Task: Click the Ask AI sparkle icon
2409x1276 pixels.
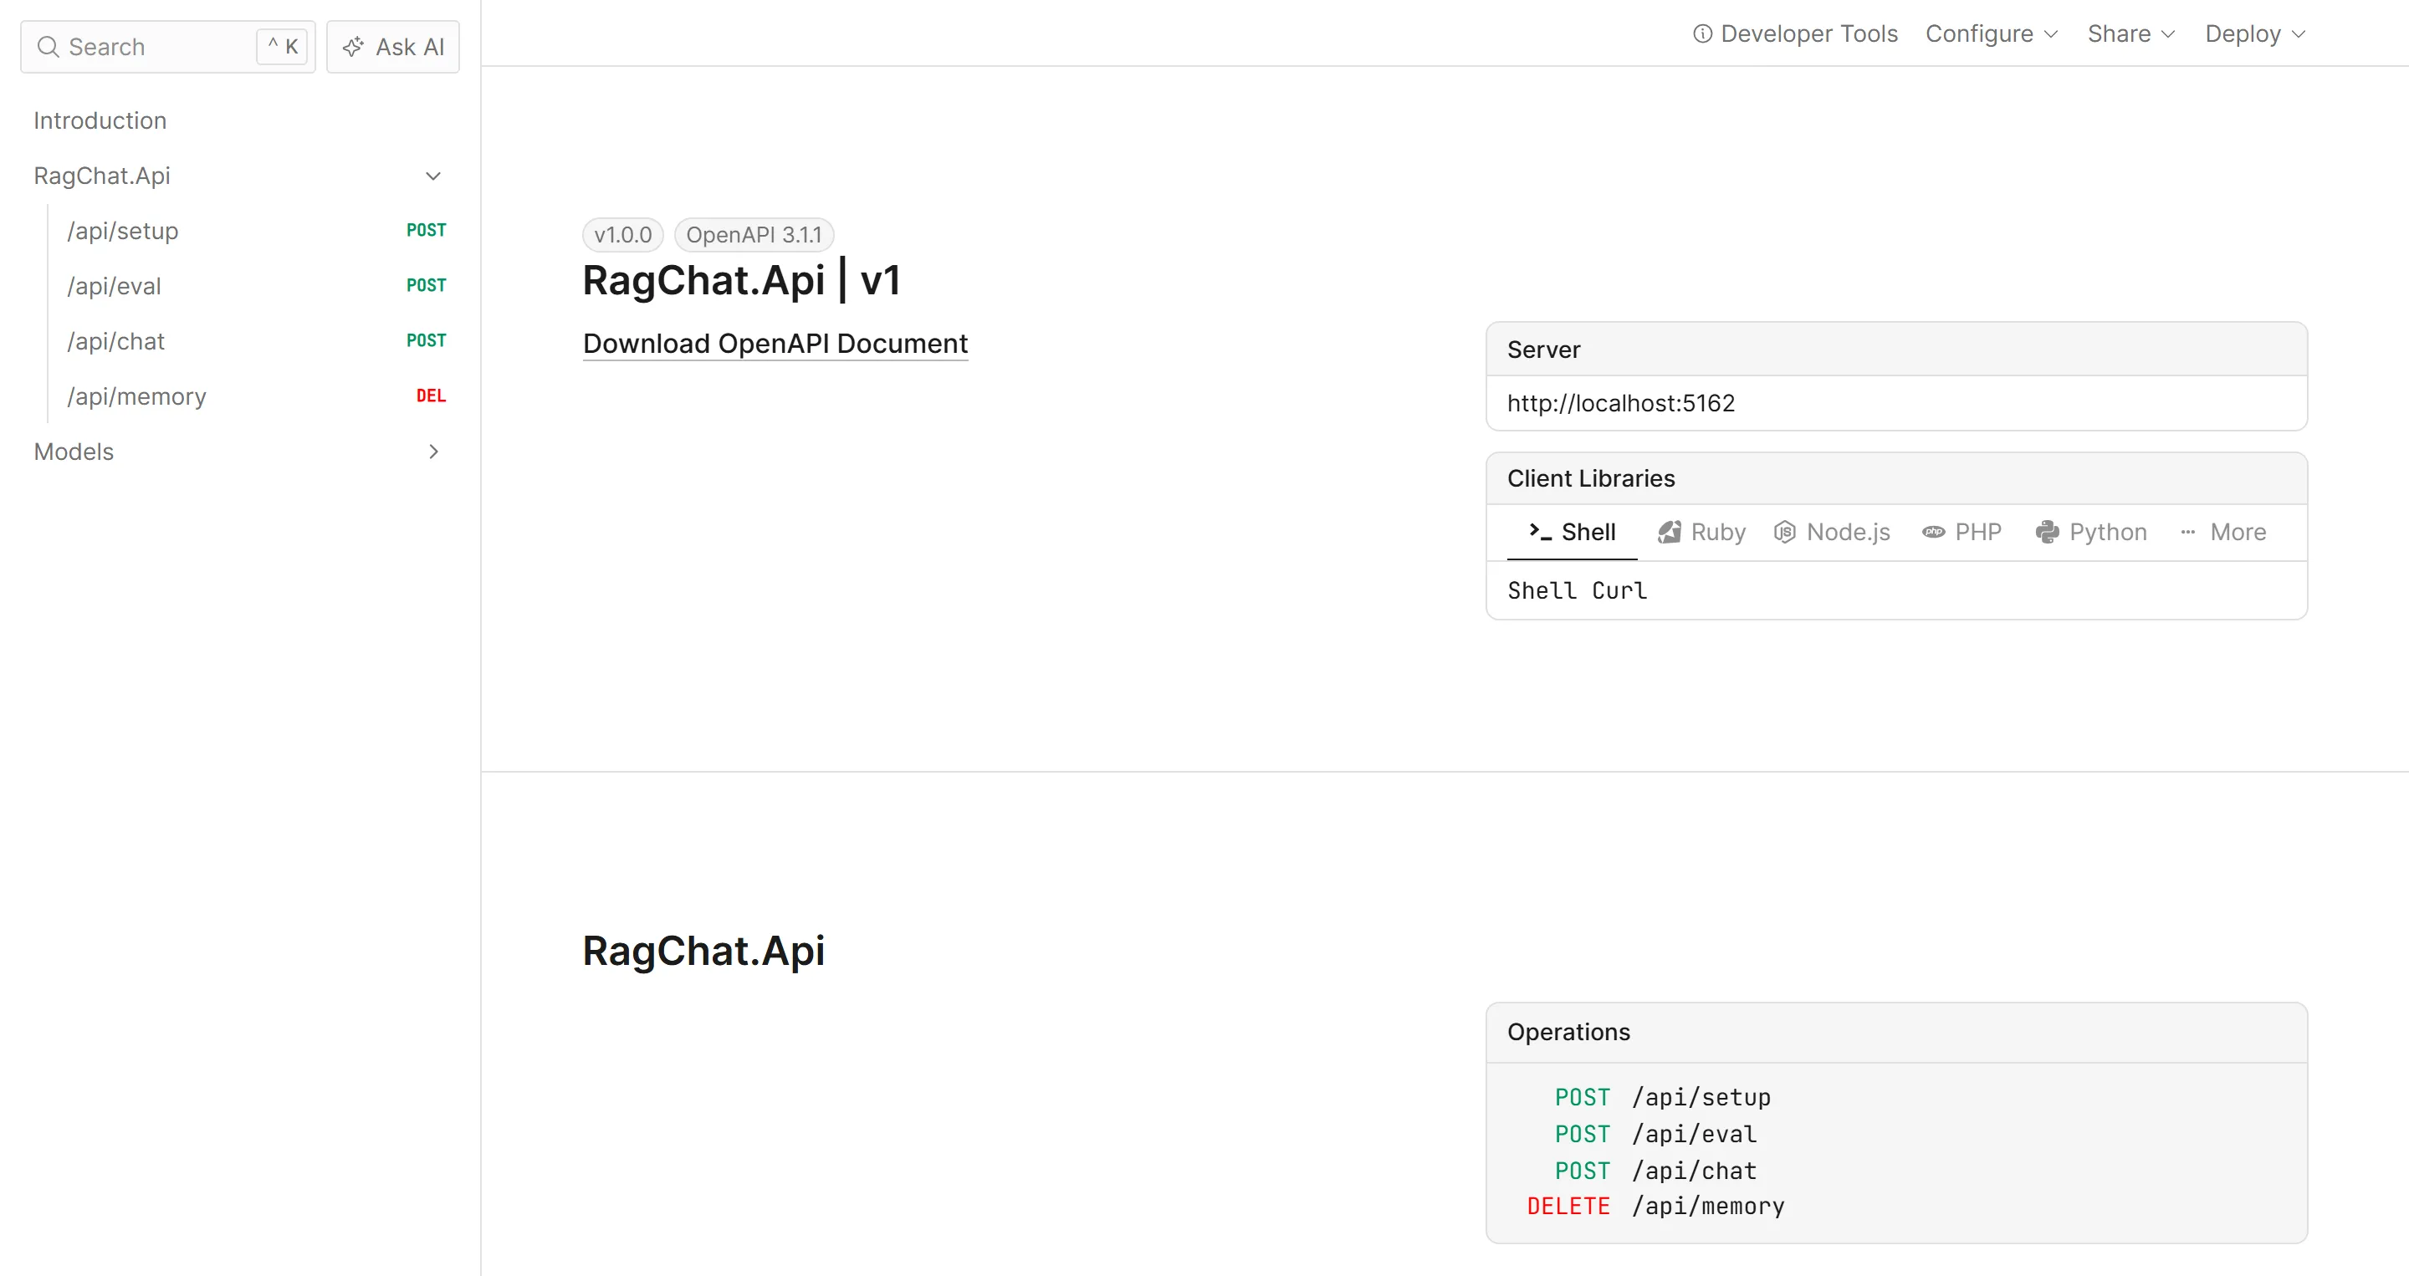Action: click(352, 47)
